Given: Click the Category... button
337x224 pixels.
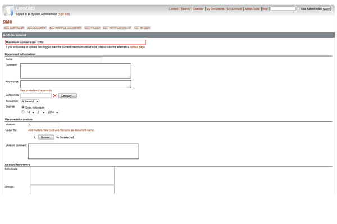Looking at the screenshot, I should click(67, 96).
